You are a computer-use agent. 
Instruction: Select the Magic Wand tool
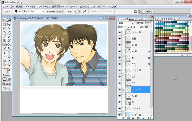click(x=9, y=28)
